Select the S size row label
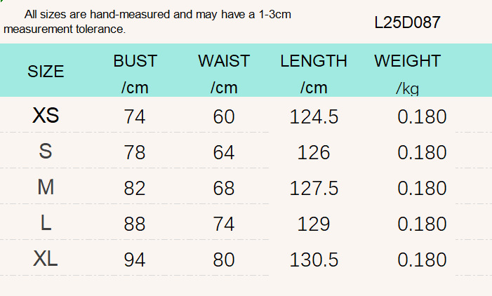Screen dimensions: 492x296 coord(46,151)
